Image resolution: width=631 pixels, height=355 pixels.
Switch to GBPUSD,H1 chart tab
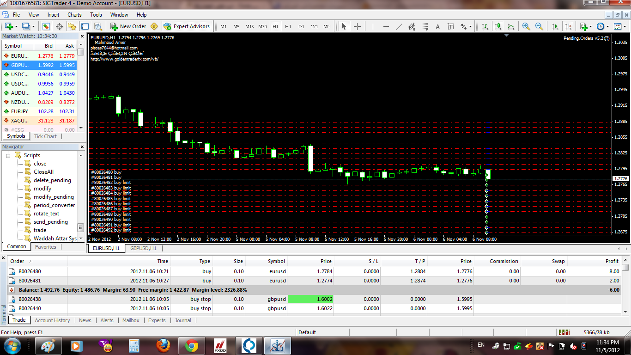point(143,248)
